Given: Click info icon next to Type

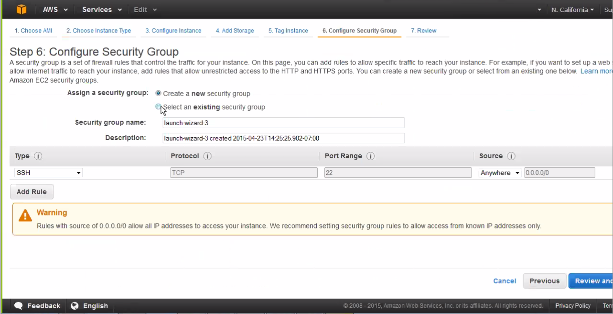Looking at the screenshot, I should [38, 156].
